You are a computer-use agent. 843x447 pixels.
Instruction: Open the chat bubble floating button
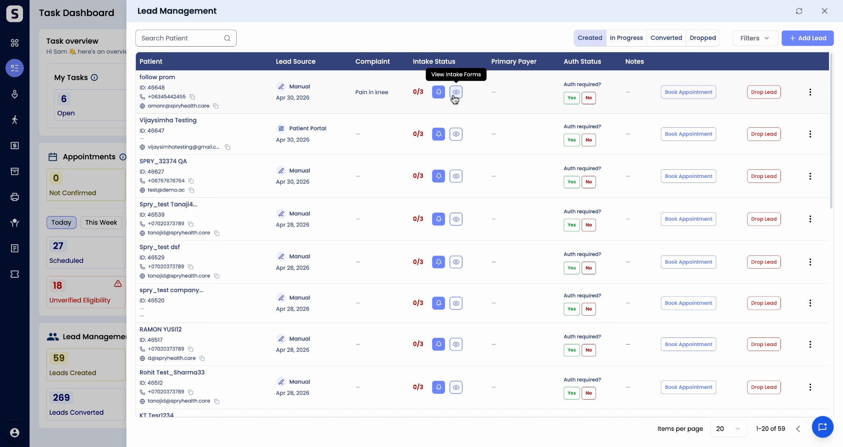point(822,427)
